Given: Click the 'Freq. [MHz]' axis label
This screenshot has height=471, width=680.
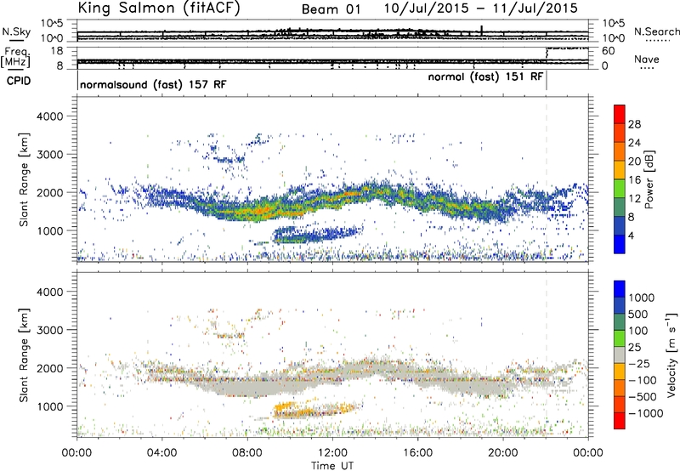Looking at the screenshot, I should (x=16, y=58).
